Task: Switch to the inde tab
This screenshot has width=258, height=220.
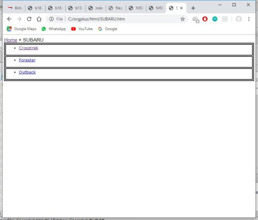Action: 96,8
